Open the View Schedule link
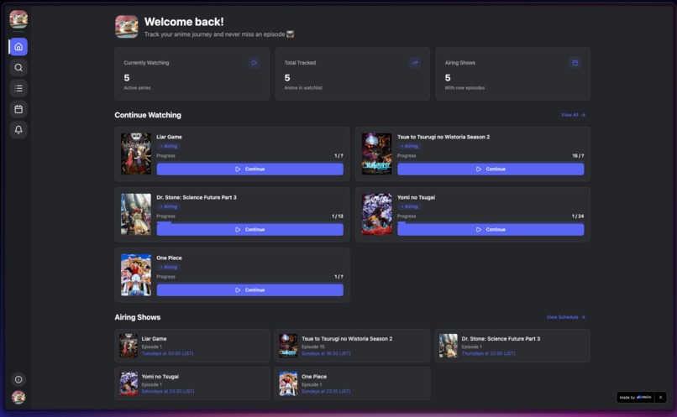Image resolution: width=677 pixels, height=417 pixels. (565, 317)
